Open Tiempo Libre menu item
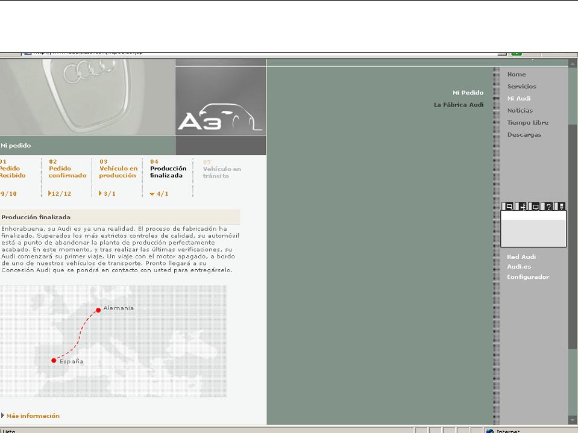 [x=527, y=123]
